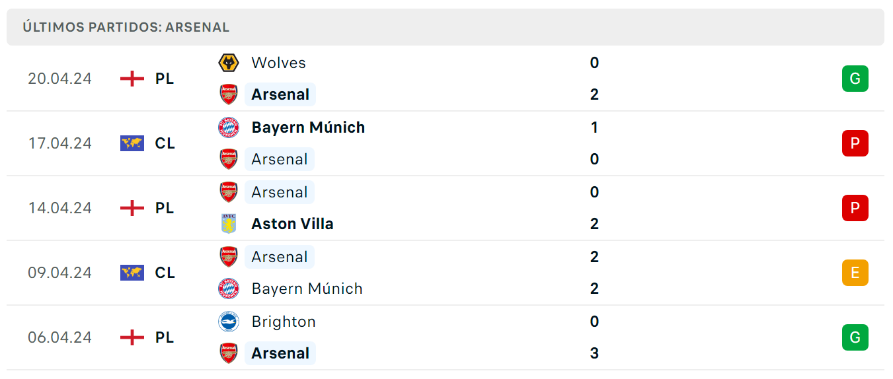Viewport: 893px width, 379px height.
Task: Click Champions League icon for 17.04.24 match
Action: [x=132, y=143]
